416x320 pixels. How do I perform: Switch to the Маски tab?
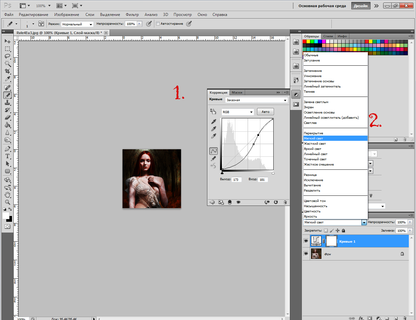point(237,93)
